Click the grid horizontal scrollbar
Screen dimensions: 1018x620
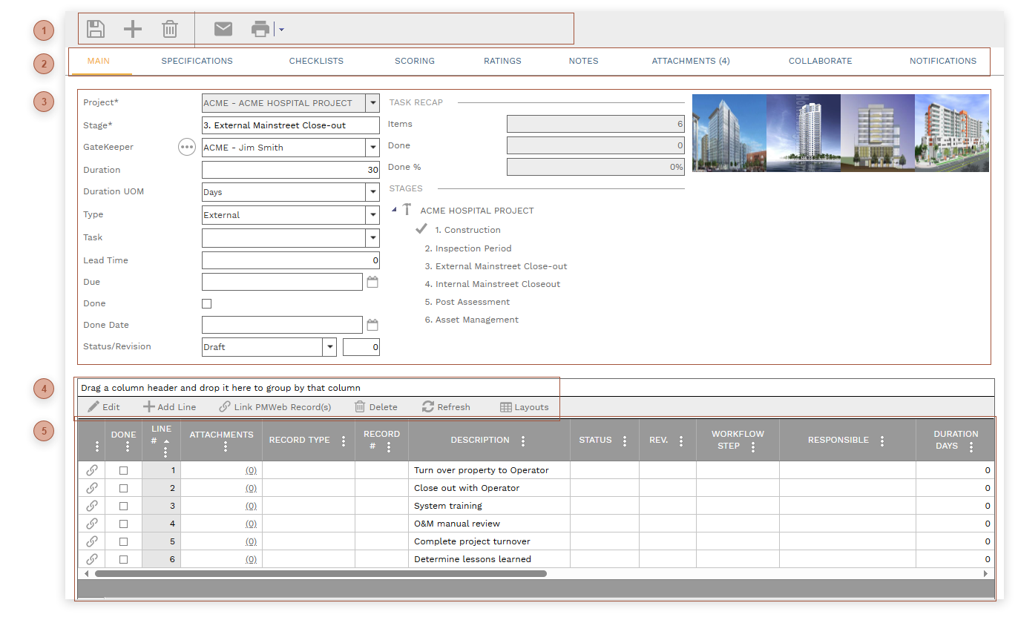(x=321, y=573)
